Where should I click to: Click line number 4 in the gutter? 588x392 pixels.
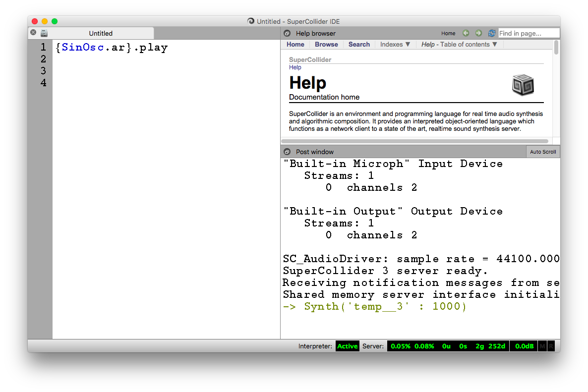tap(44, 83)
